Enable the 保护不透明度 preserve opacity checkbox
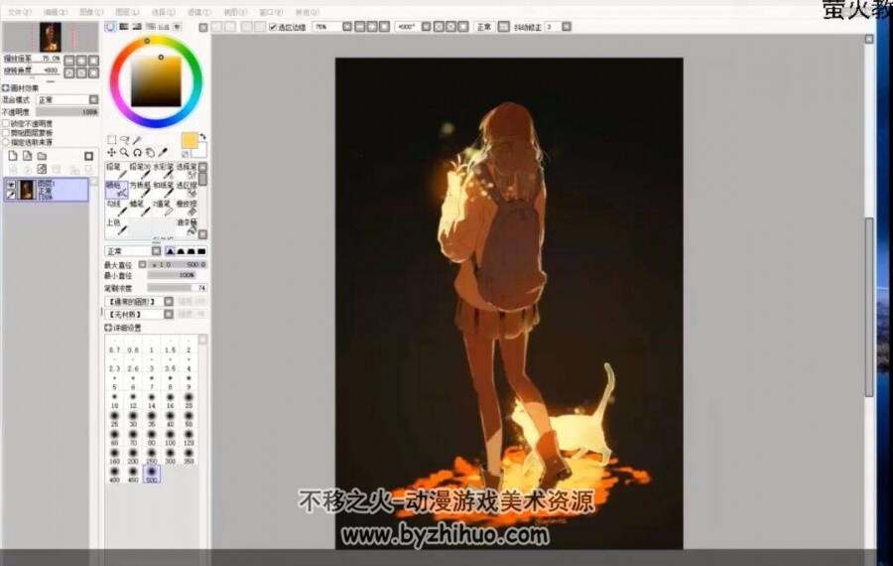Viewport: 893px width, 566px height. [x=6, y=124]
